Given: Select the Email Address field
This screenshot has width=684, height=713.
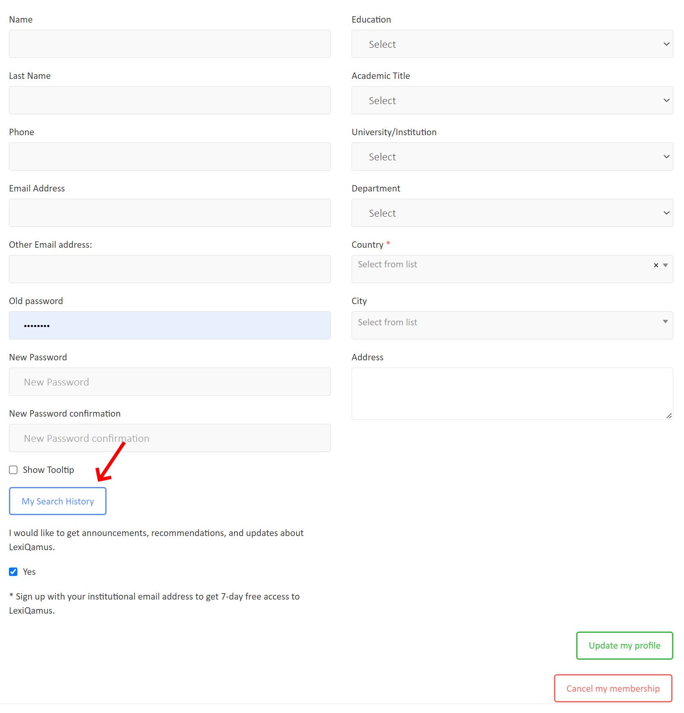Looking at the screenshot, I should click(x=170, y=213).
